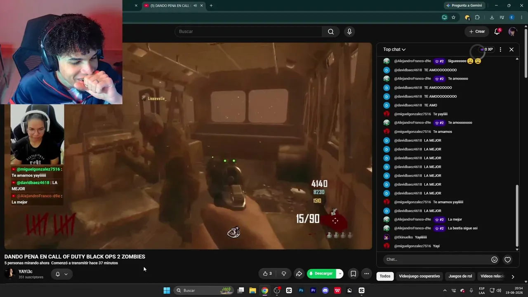Click the video title DANDO PENA text
This screenshot has height=297, width=528.
pyautogui.click(x=75, y=257)
